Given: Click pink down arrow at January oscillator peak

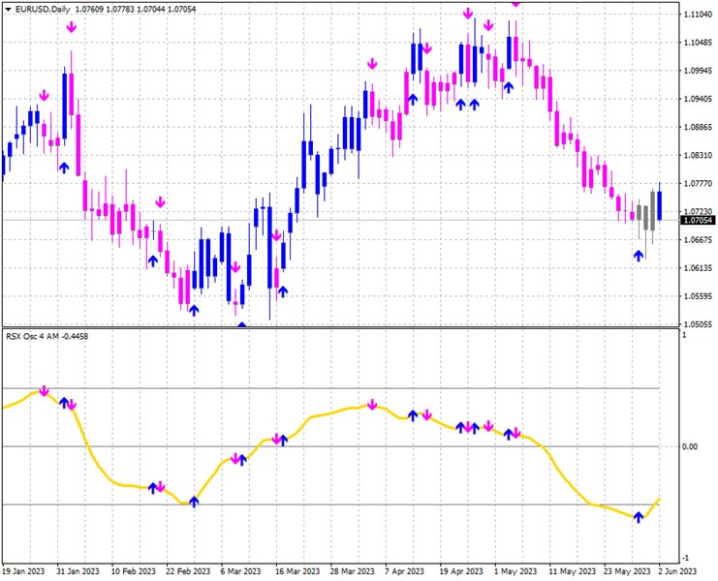Looking at the screenshot, I should (44, 390).
